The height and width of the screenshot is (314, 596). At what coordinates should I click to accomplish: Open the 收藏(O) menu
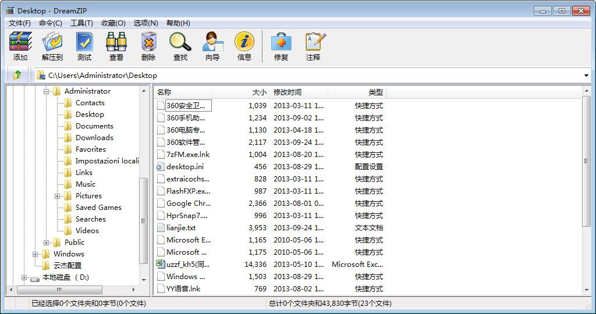click(x=113, y=23)
